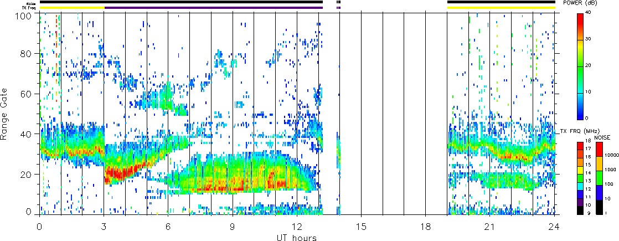Click the x-axis tick label "24"
Viewport: 619px width, 241px height.
pyautogui.click(x=554, y=227)
